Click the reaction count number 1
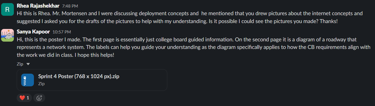 28,98
